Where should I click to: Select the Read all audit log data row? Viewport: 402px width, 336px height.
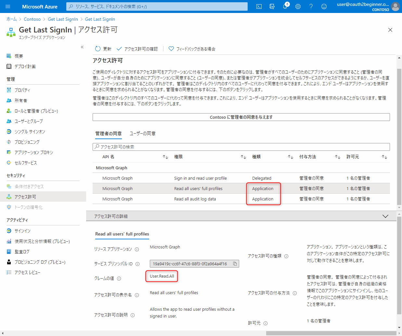(x=241, y=199)
